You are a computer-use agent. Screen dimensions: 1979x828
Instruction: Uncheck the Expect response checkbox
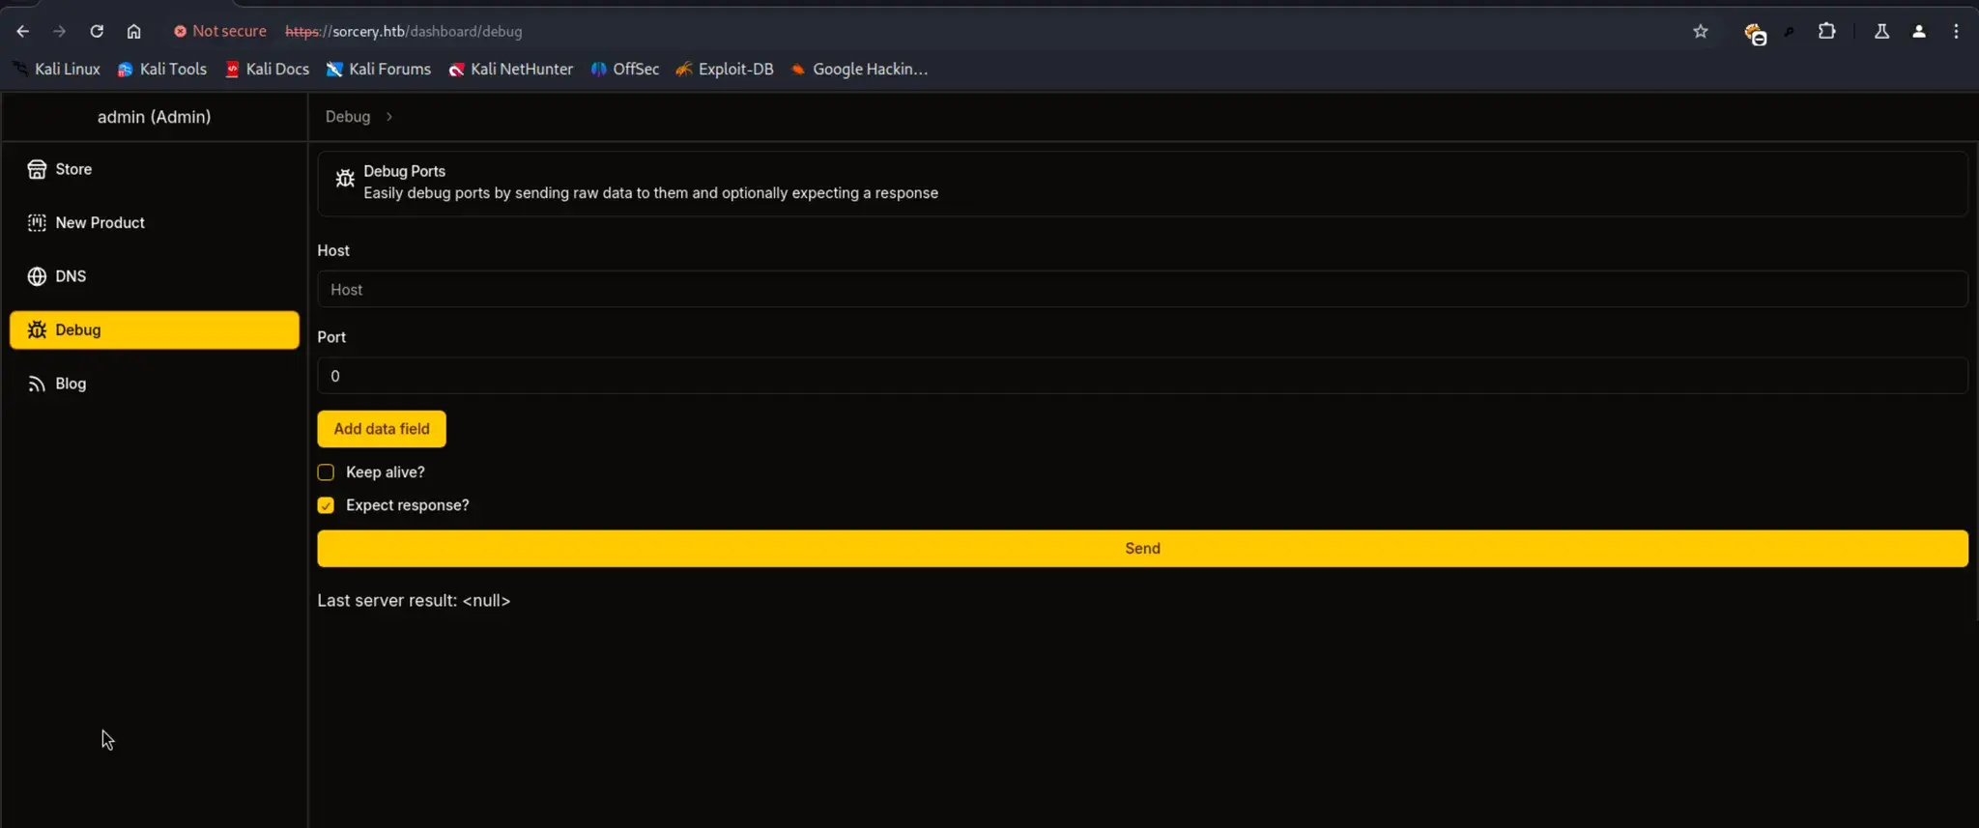click(x=326, y=505)
